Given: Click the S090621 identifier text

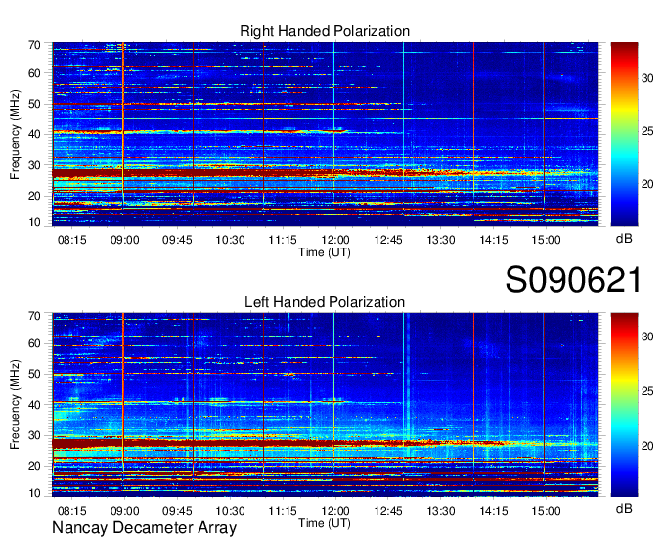Looking at the screenshot, I should (573, 280).
